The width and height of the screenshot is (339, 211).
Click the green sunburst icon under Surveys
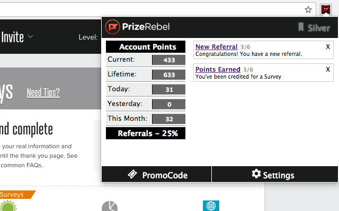tap(8, 206)
